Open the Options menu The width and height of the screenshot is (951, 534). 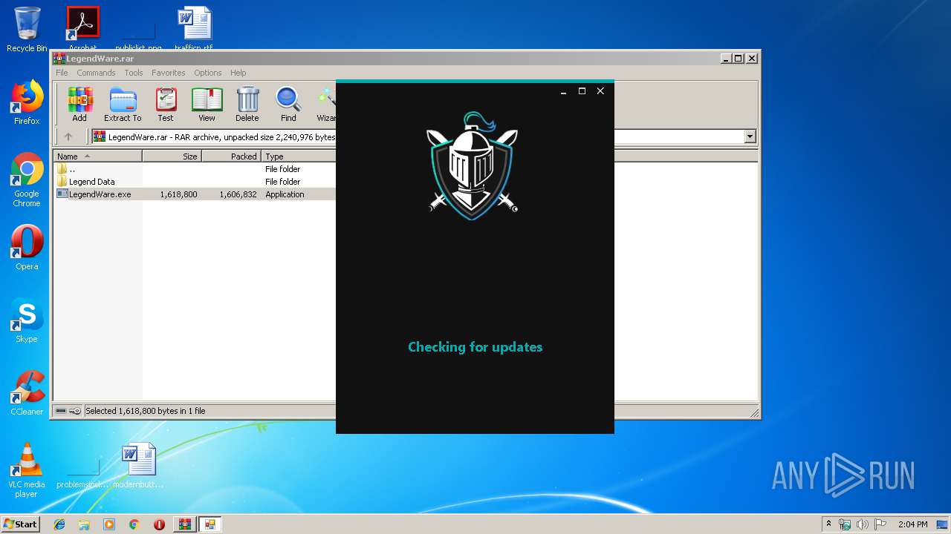coord(208,73)
